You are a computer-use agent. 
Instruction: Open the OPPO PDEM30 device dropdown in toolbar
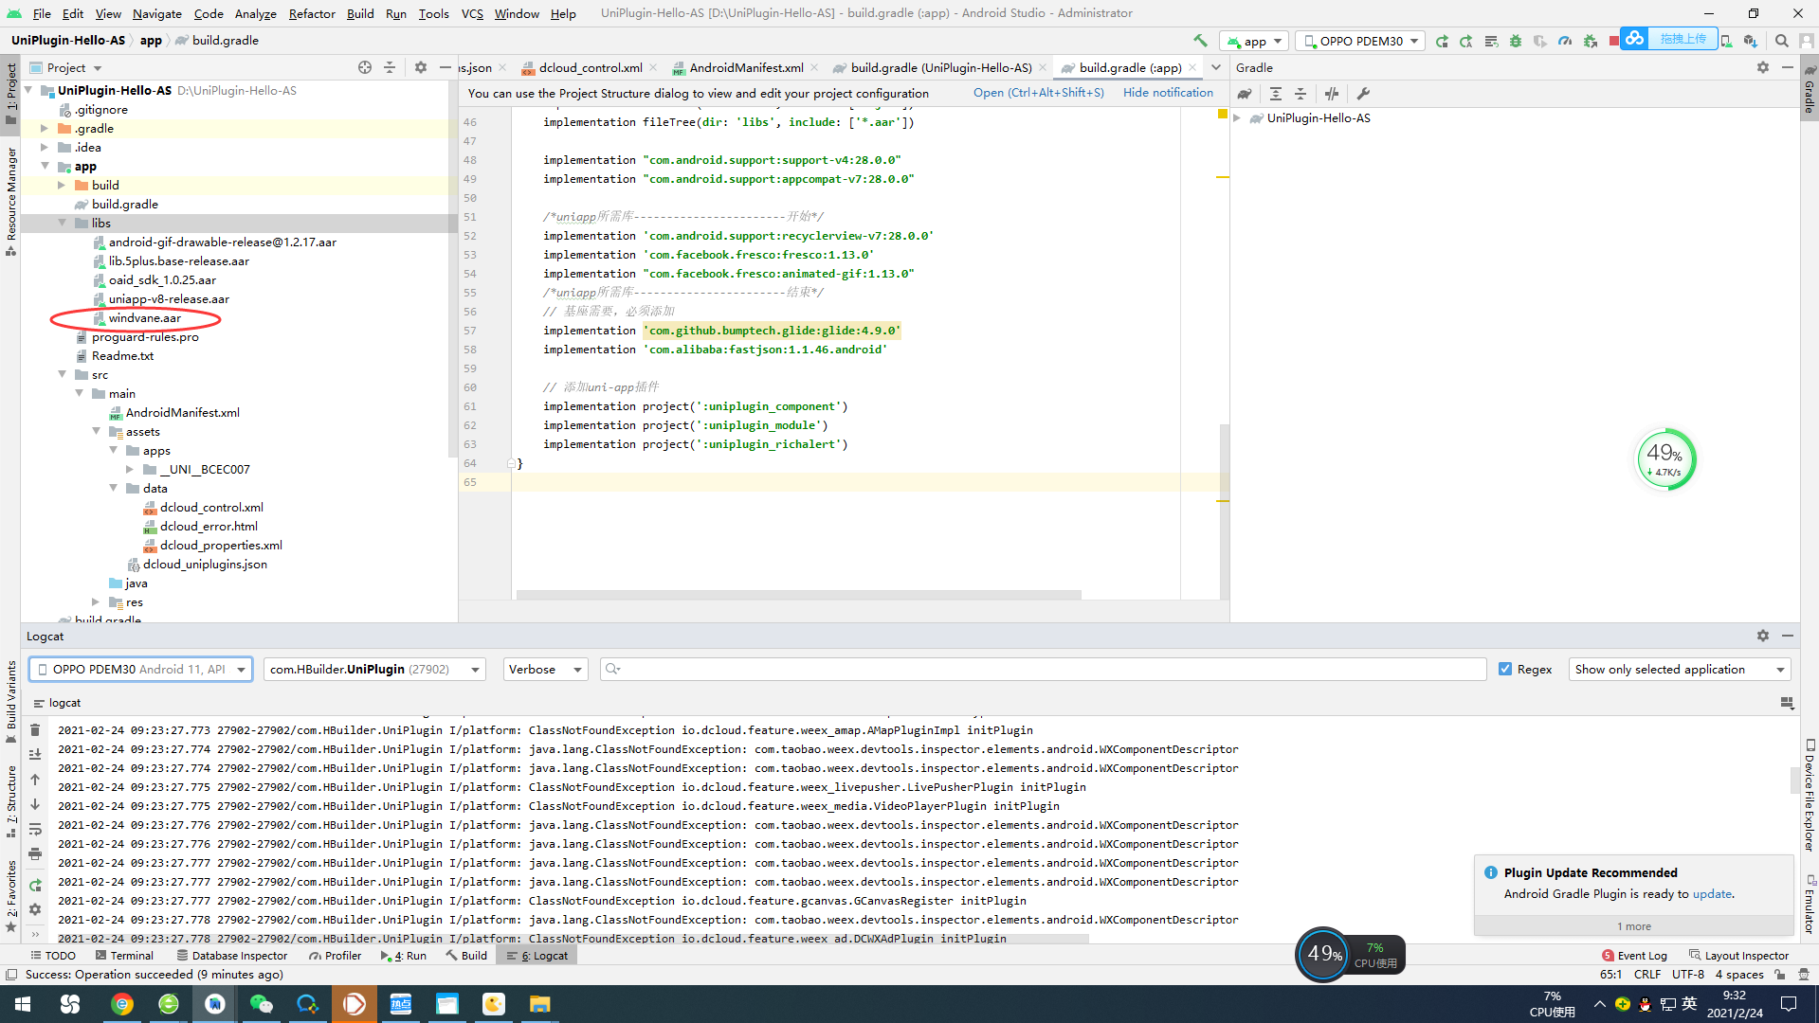tap(1359, 41)
